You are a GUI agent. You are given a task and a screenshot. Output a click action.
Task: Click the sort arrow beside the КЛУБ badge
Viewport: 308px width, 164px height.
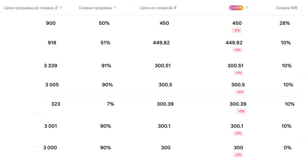pyautogui.click(x=247, y=8)
